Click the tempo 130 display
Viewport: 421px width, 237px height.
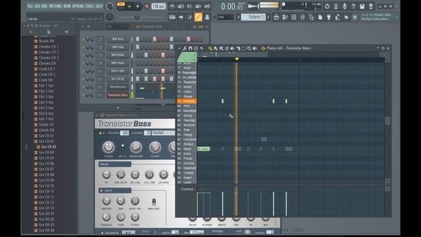click(x=159, y=6)
